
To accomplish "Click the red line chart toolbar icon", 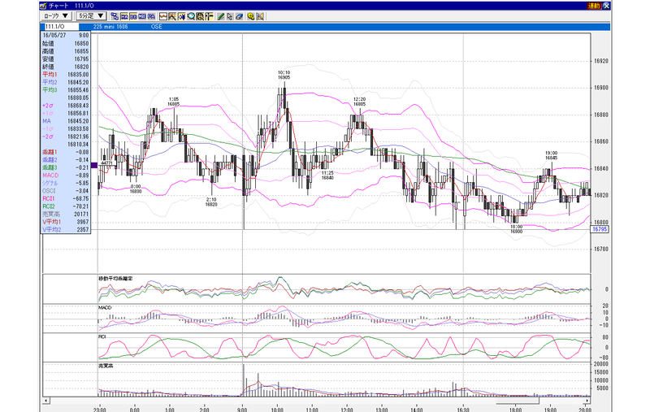I will point(163,16).
